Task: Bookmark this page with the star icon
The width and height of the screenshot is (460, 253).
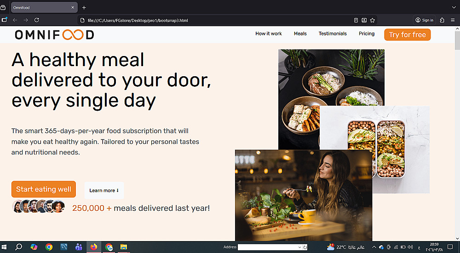Action: [x=372, y=20]
